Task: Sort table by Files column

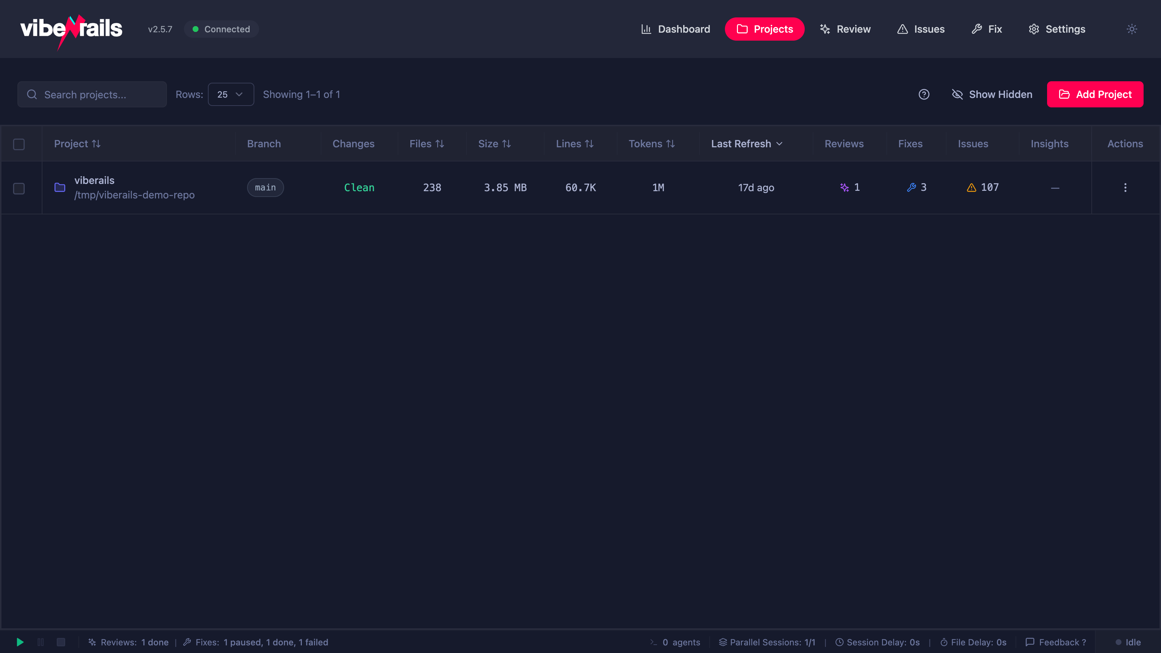Action: (x=426, y=144)
